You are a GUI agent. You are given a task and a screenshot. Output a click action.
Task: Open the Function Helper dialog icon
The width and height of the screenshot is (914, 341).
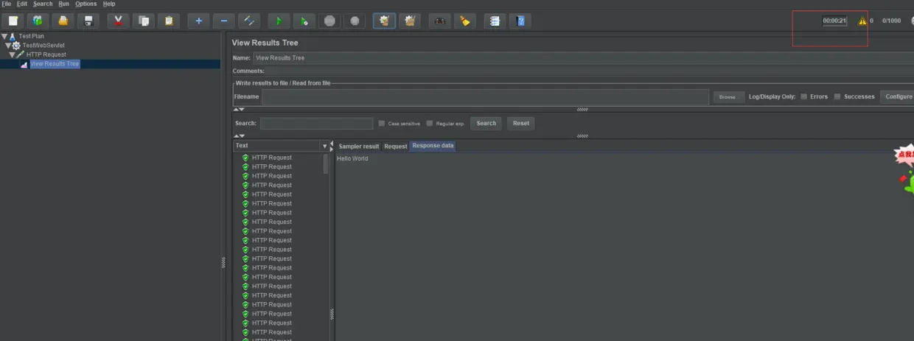tap(495, 21)
